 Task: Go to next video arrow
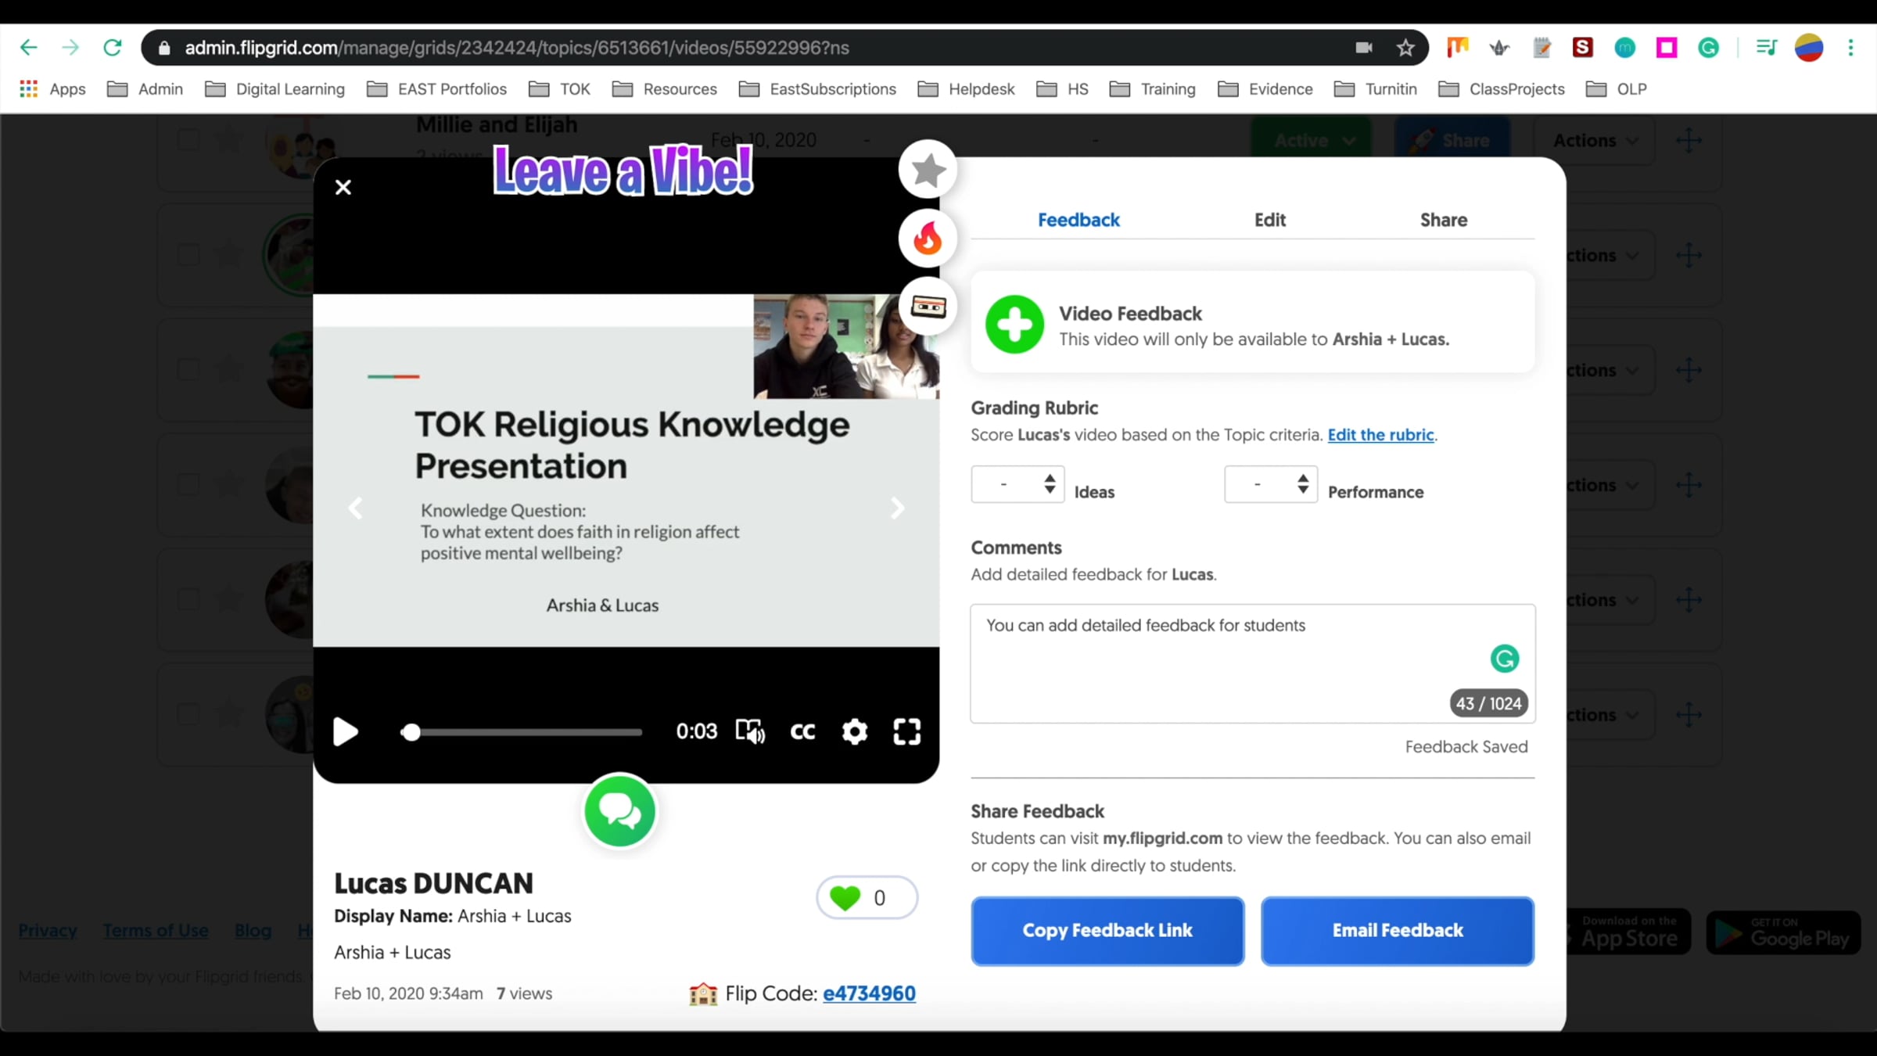(x=897, y=509)
